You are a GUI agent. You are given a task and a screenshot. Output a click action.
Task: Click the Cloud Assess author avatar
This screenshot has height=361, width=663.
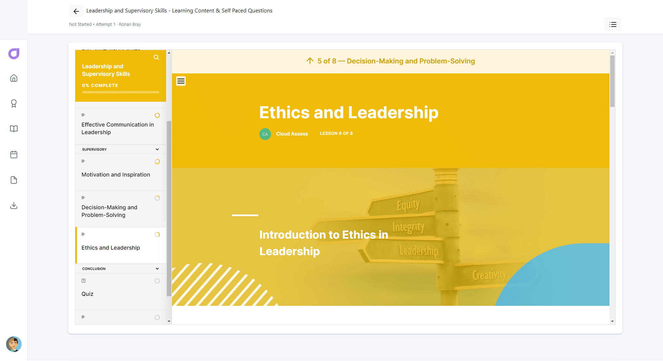click(265, 134)
